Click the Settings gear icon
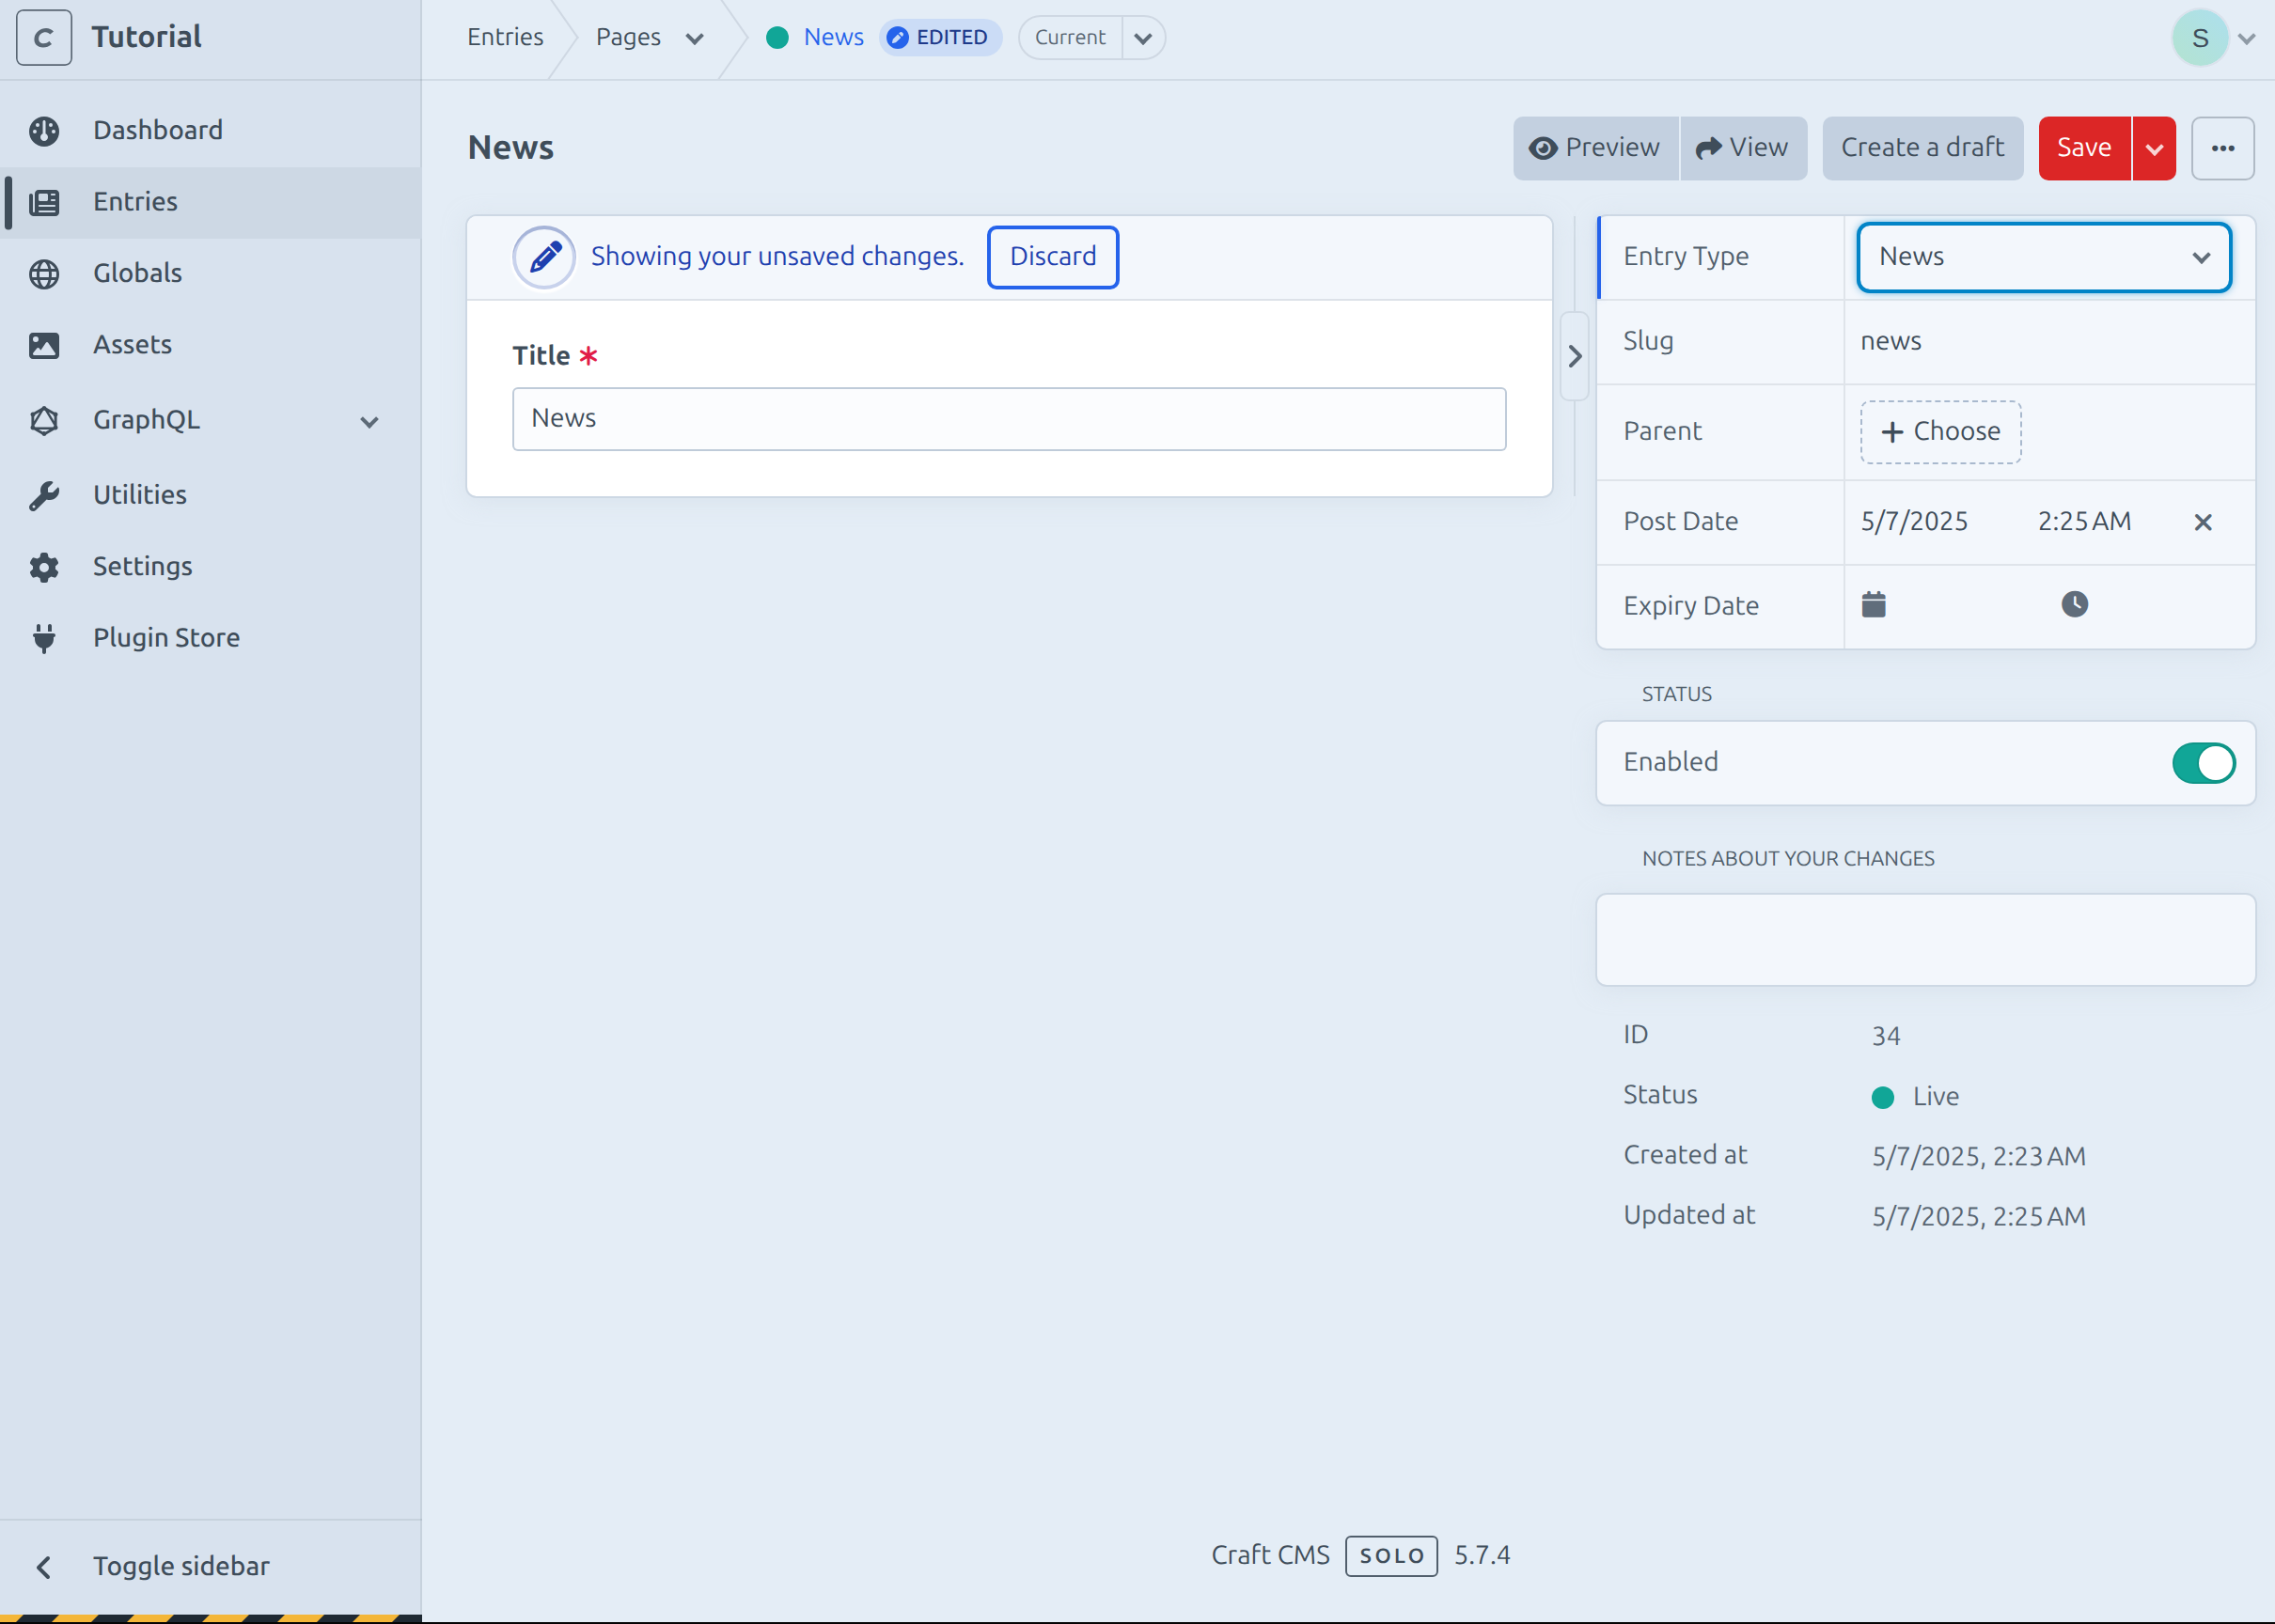 coord(44,567)
